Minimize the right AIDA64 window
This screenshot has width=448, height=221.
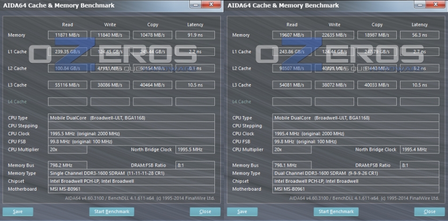tap(420, 5)
